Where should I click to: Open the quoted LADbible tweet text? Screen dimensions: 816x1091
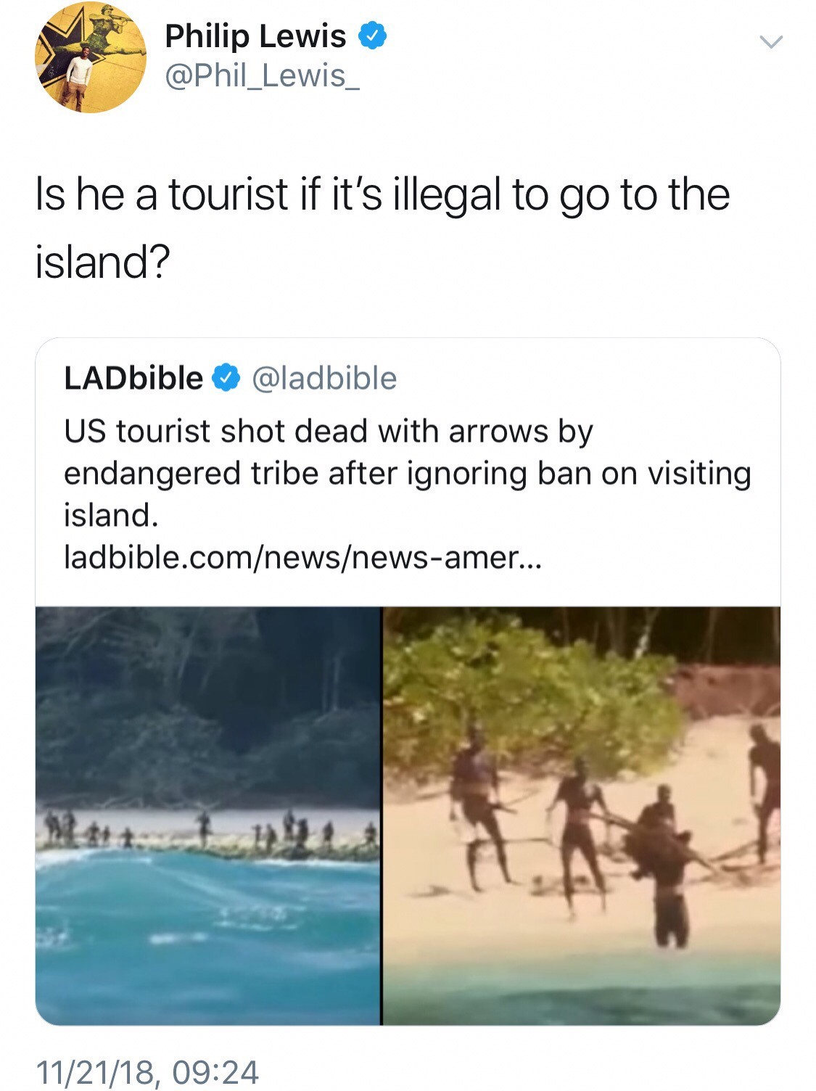(408, 473)
